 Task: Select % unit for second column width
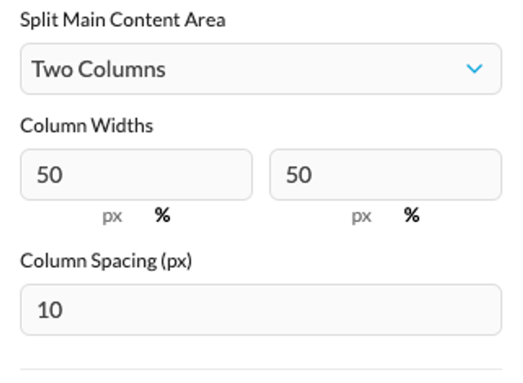(x=412, y=215)
